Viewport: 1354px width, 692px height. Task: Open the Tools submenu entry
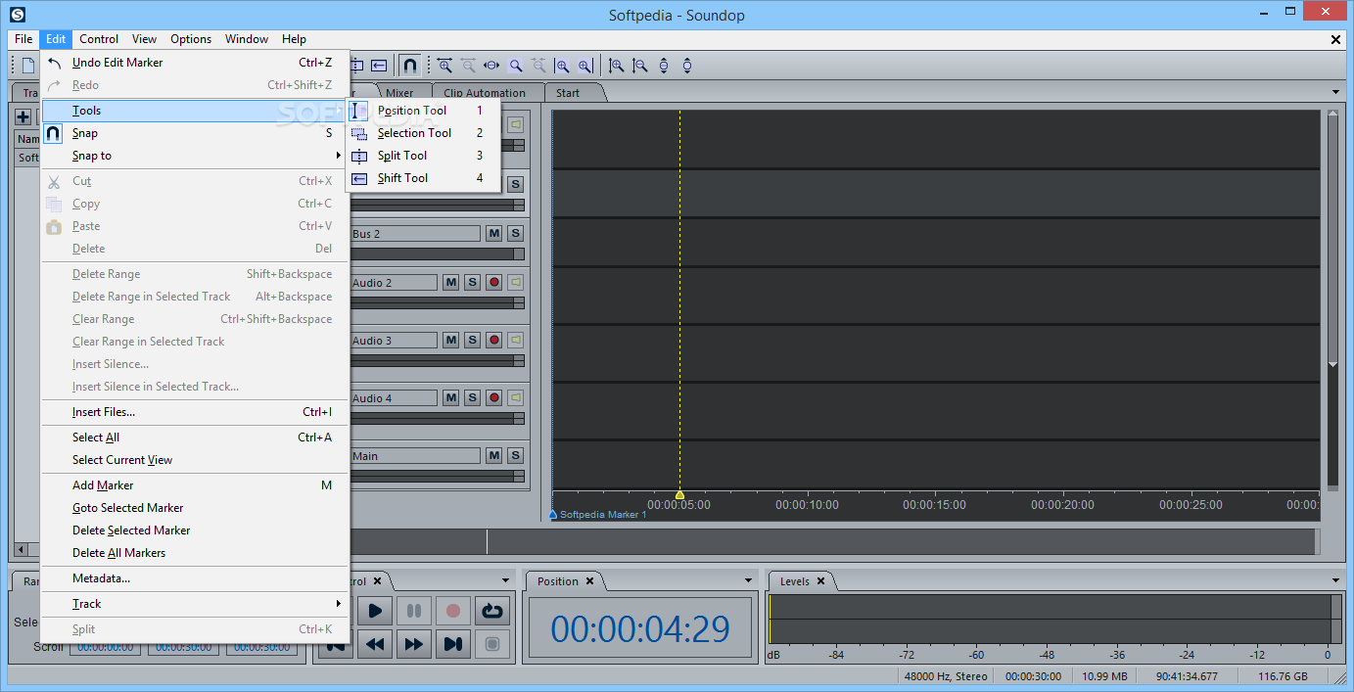point(195,111)
